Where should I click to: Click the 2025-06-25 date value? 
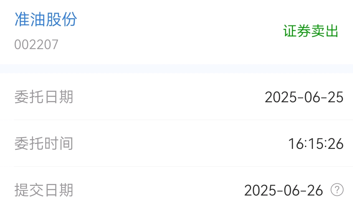(304, 98)
